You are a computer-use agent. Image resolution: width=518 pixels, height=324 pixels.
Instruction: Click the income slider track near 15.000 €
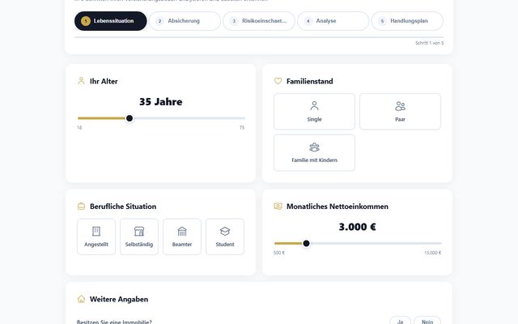(438, 243)
